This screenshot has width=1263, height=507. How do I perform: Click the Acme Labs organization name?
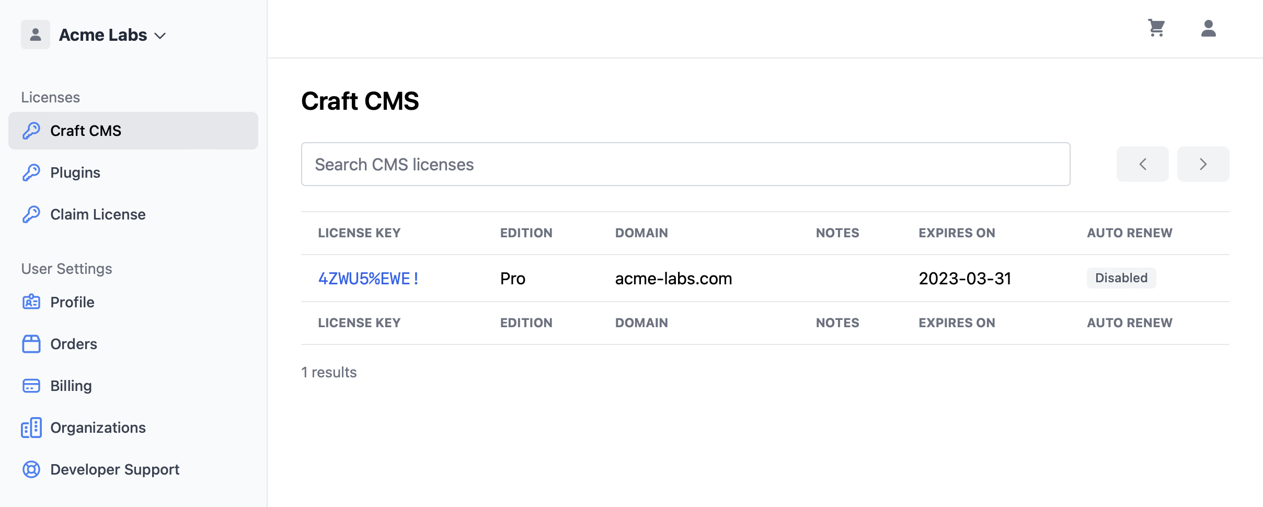coord(103,35)
